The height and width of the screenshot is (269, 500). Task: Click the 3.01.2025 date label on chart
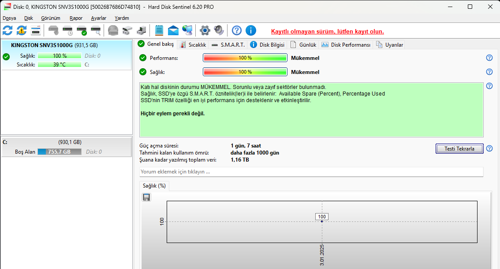click(322, 255)
